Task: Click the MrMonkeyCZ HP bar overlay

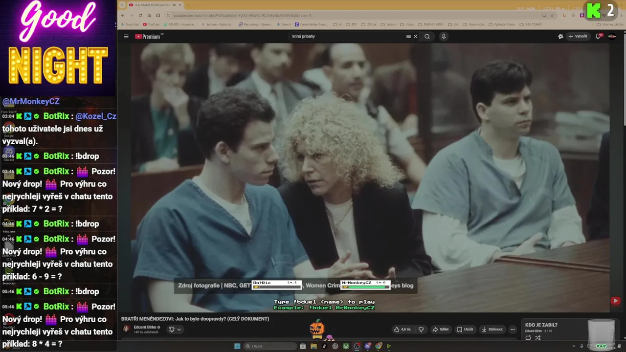Action: tap(365, 285)
